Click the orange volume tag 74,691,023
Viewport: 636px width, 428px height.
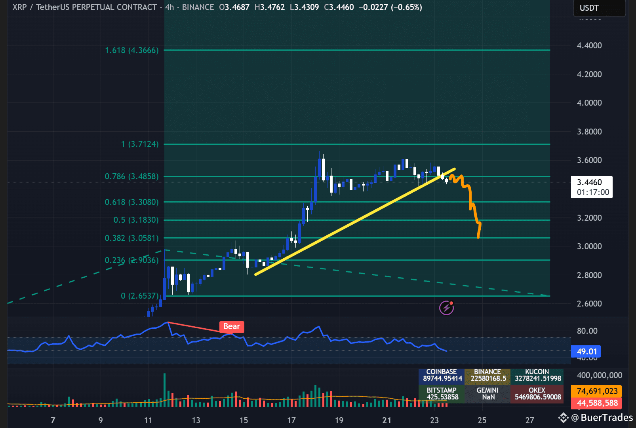pyautogui.click(x=597, y=391)
